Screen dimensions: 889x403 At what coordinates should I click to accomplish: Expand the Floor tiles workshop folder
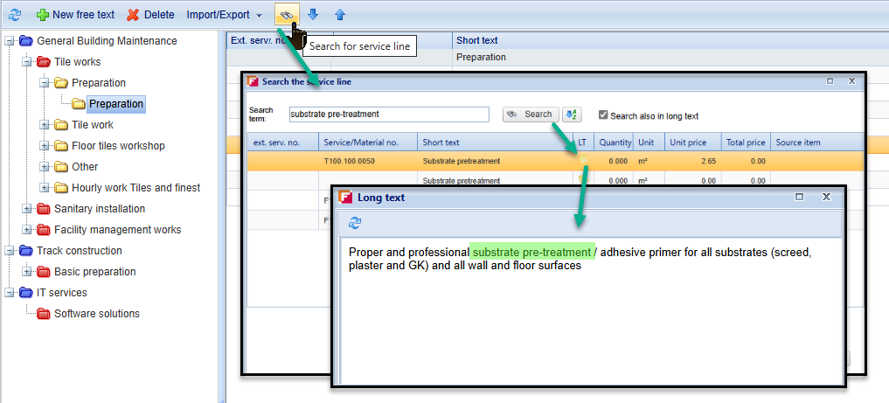pos(45,146)
